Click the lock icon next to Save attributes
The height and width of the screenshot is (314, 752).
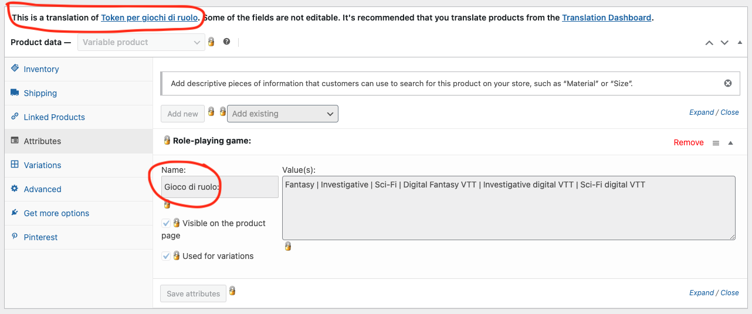pos(232,291)
